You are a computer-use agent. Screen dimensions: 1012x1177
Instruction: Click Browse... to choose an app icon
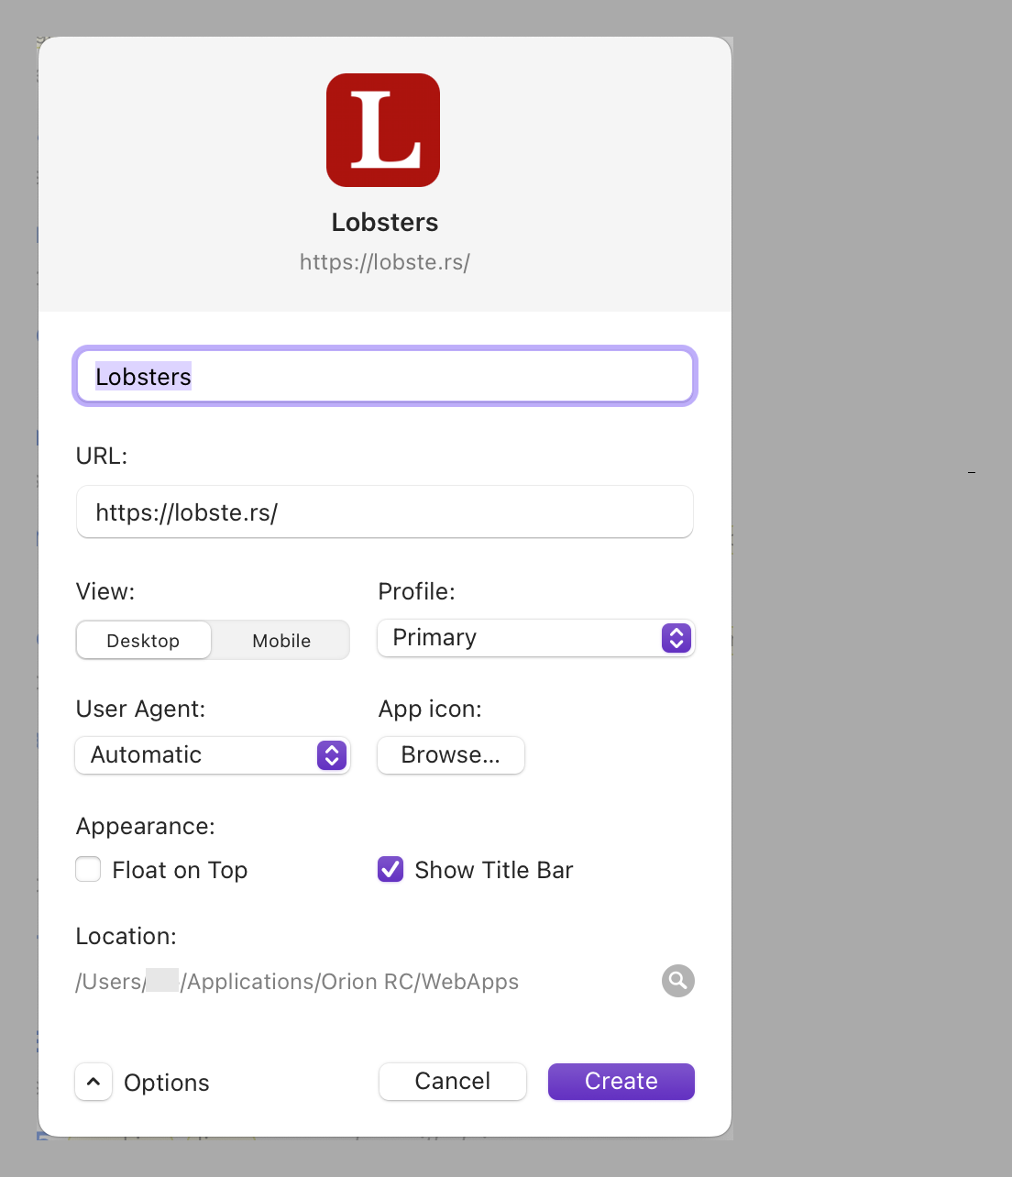450,755
